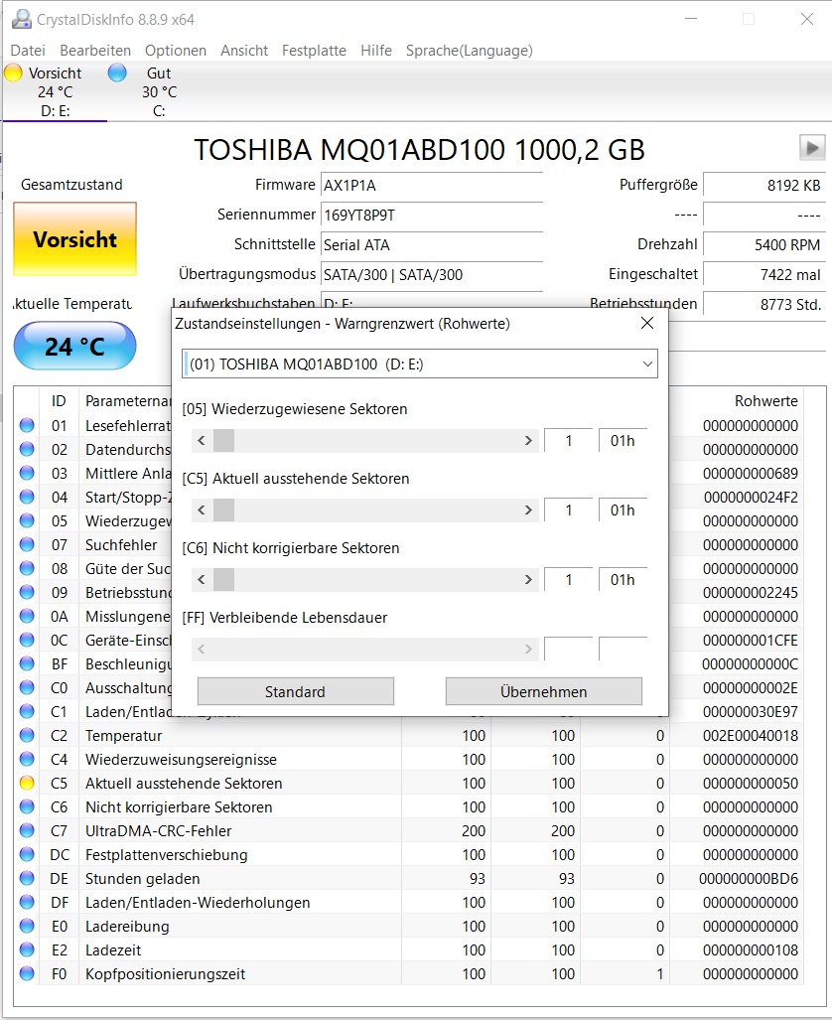Click the Schnittstelle field Serial ATA
The width and height of the screenshot is (832, 1020).
(x=432, y=244)
